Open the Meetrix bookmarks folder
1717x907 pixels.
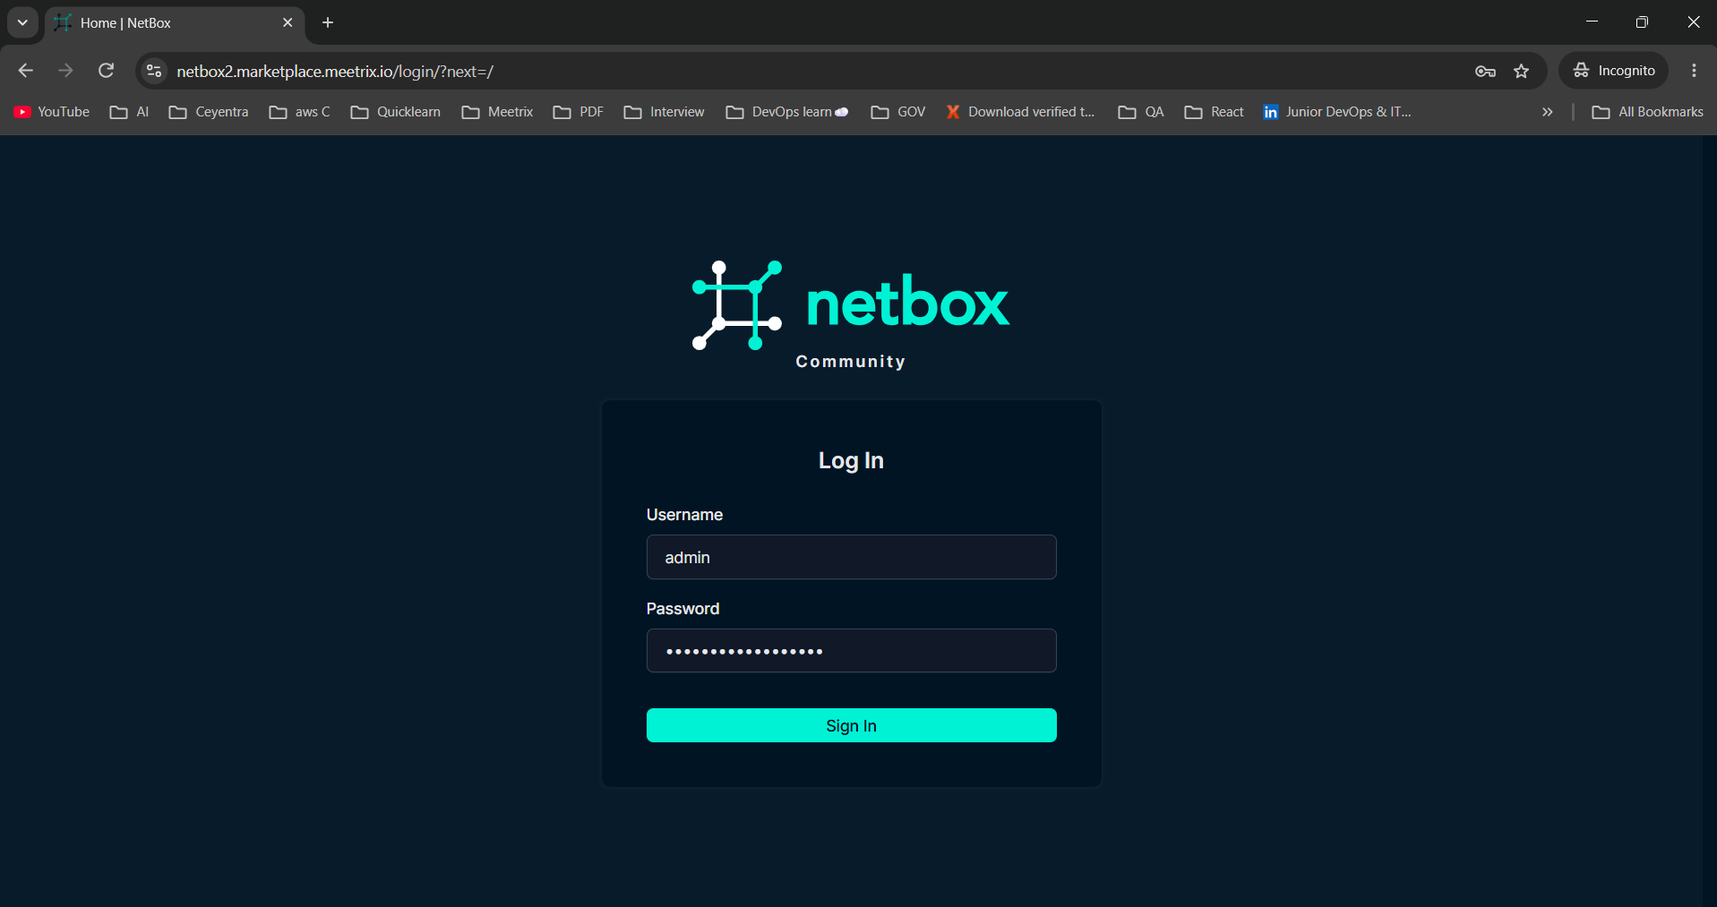click(x=497, y=112)
